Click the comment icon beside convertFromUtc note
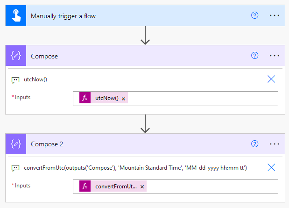 pos(15,167)
